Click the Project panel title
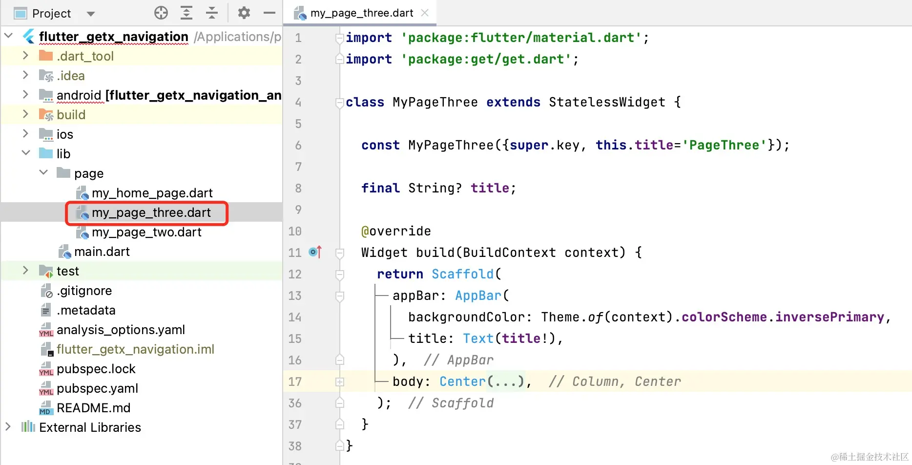The image size is (912, 465). click(x=51, y=14)
